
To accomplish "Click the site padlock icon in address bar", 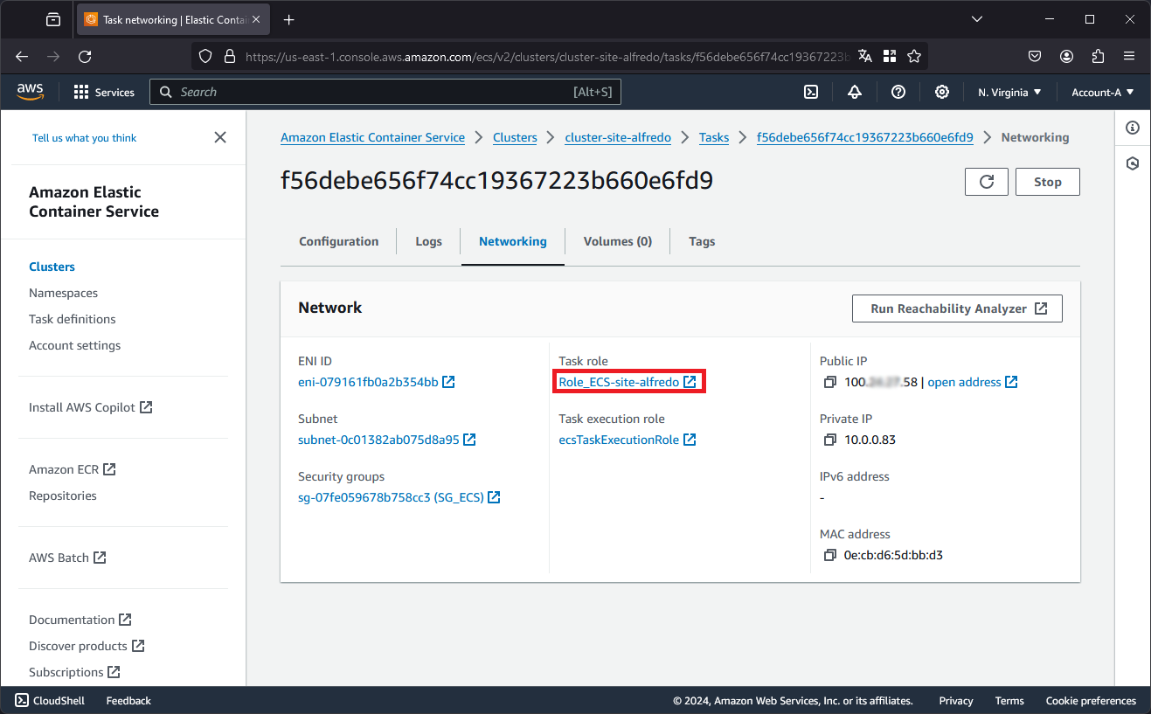I will (x=230, y=56).
